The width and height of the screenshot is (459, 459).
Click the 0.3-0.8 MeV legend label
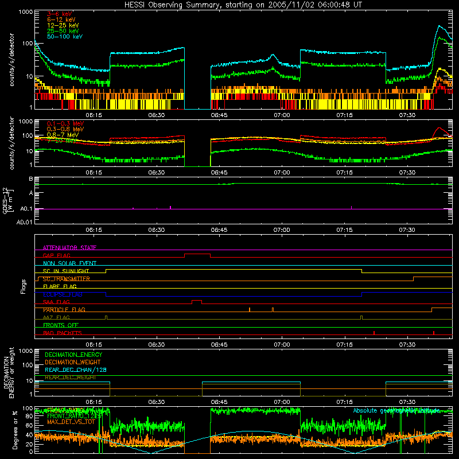coord(65,129)
